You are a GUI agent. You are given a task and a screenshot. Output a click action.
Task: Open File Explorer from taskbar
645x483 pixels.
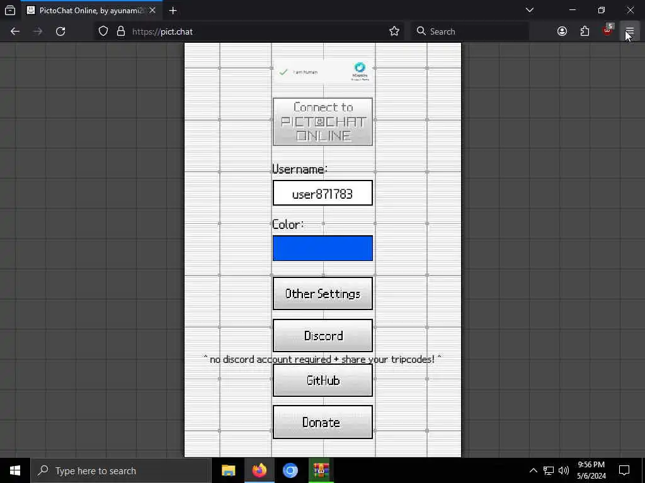228,470
